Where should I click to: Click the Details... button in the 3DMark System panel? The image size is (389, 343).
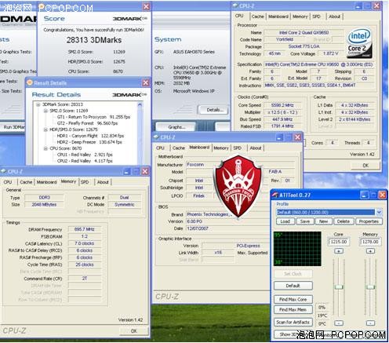coord(213,110)
